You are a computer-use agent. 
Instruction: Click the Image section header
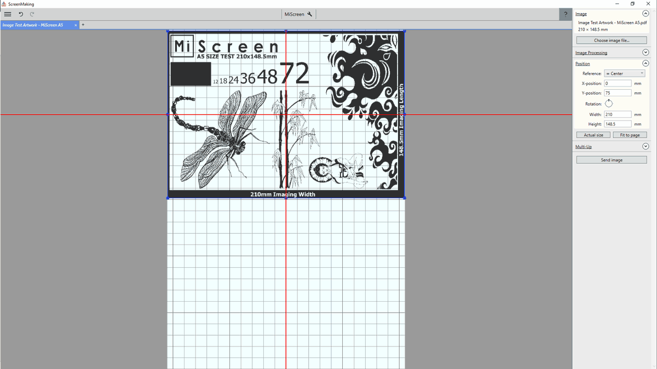click(581, 14)
